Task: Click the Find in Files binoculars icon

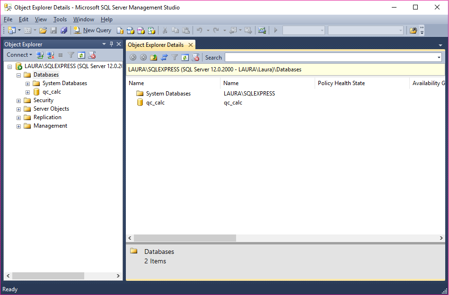Action: (x=413, y=30)
